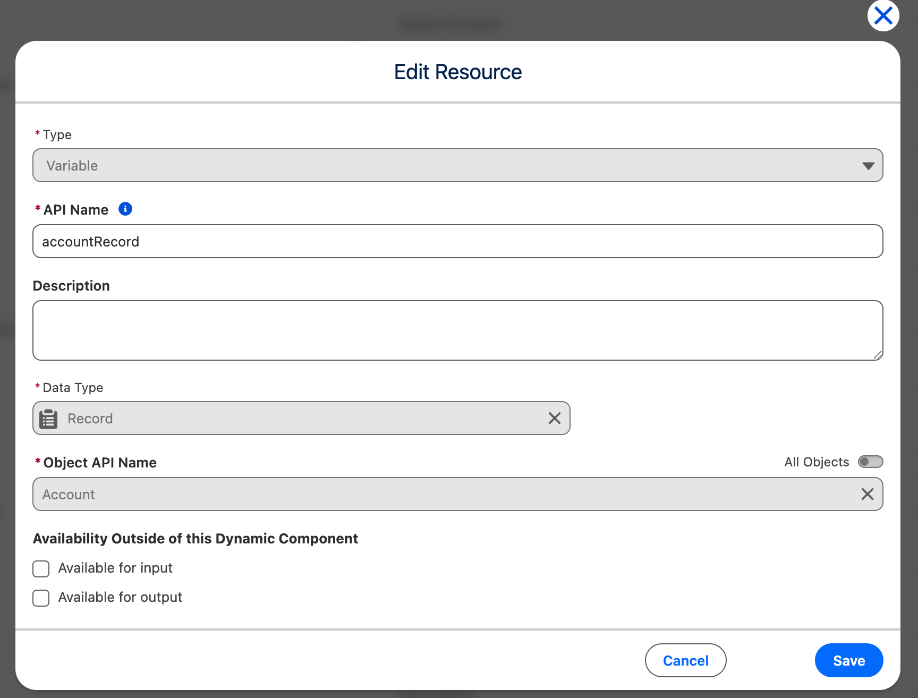Click the Data Type field label
The width and height of the screenshot is (918, 698).
pos(73,387)
